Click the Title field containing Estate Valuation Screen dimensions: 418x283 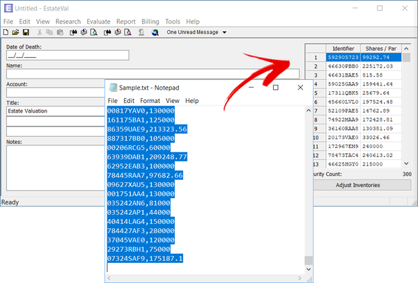point(56,111)
